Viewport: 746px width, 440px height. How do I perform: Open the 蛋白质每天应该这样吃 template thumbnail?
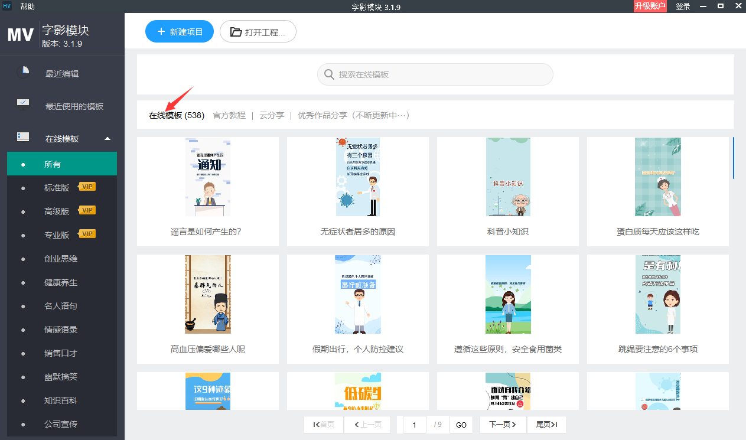tap(658, 177)
